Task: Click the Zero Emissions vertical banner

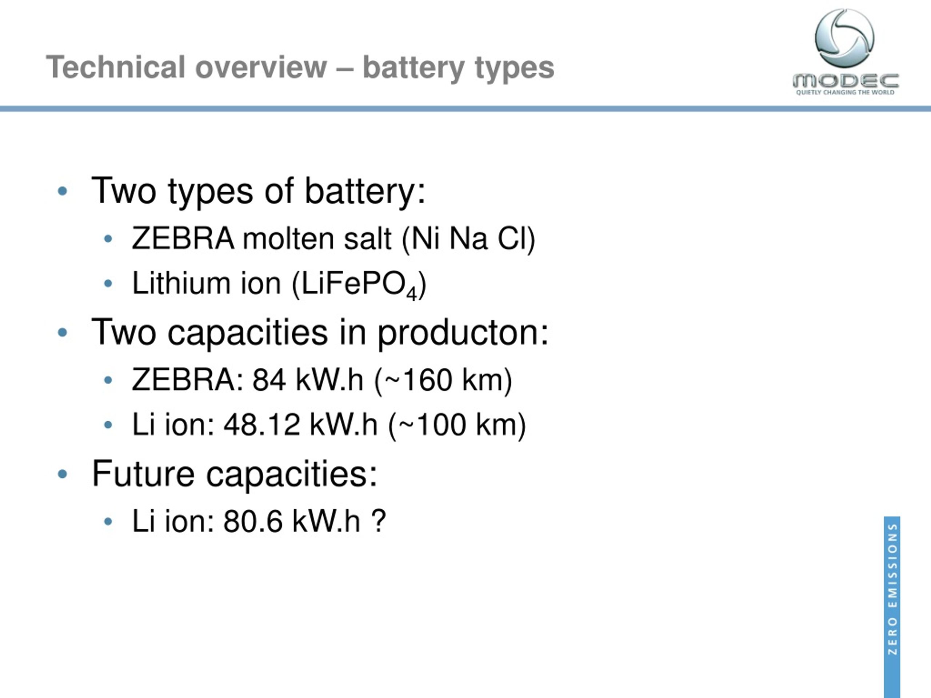Action: point(892,607)
